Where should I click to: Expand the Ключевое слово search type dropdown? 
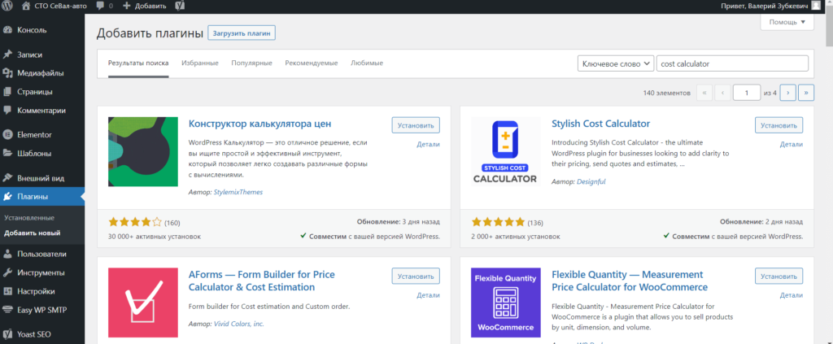pyautogui.click(x=615, y=63)
